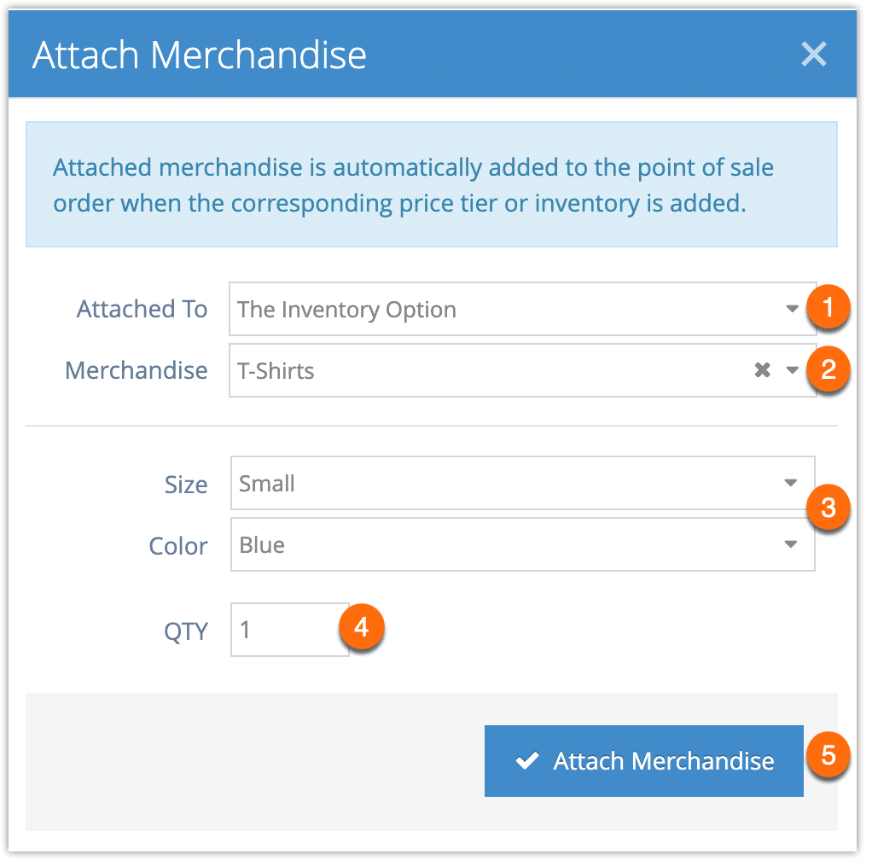Click the orange step 1 marker
This screenshot has width=872, height=860.
(x=828, y=307)
